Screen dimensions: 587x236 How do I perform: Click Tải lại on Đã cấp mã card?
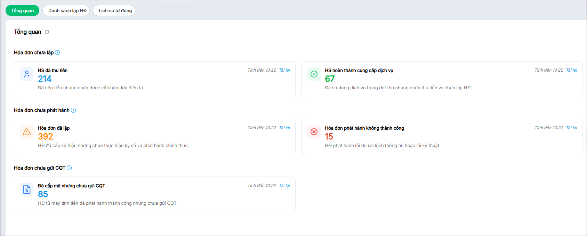click(284, 186)
